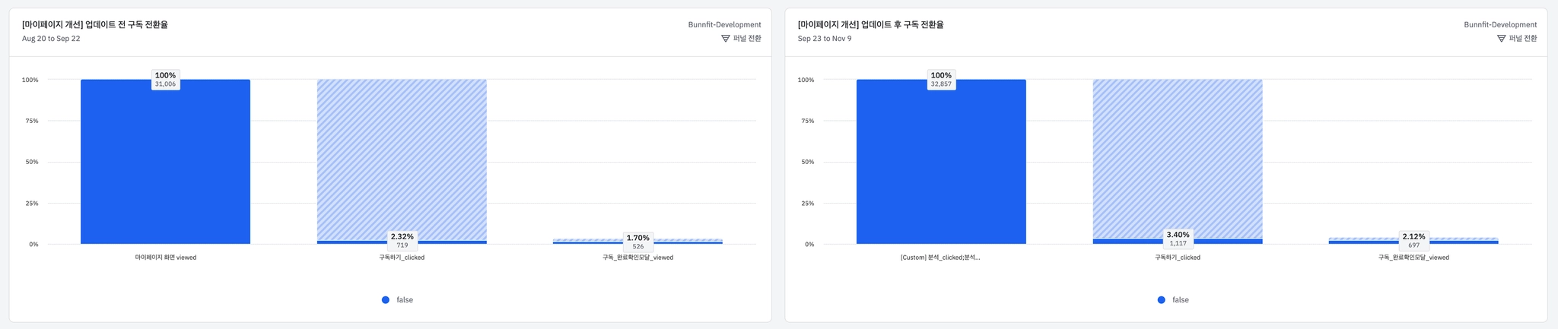The image size is (1558, 329).
Task: Open the 업데이트 전 구독 전환율 report title
Action: (x=95, y=24)
